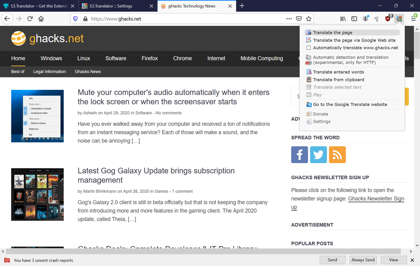Click the S3.Translator toolbar icon
Image resolution: width=420 pixels, height=266 pixels.
(399, 19)
